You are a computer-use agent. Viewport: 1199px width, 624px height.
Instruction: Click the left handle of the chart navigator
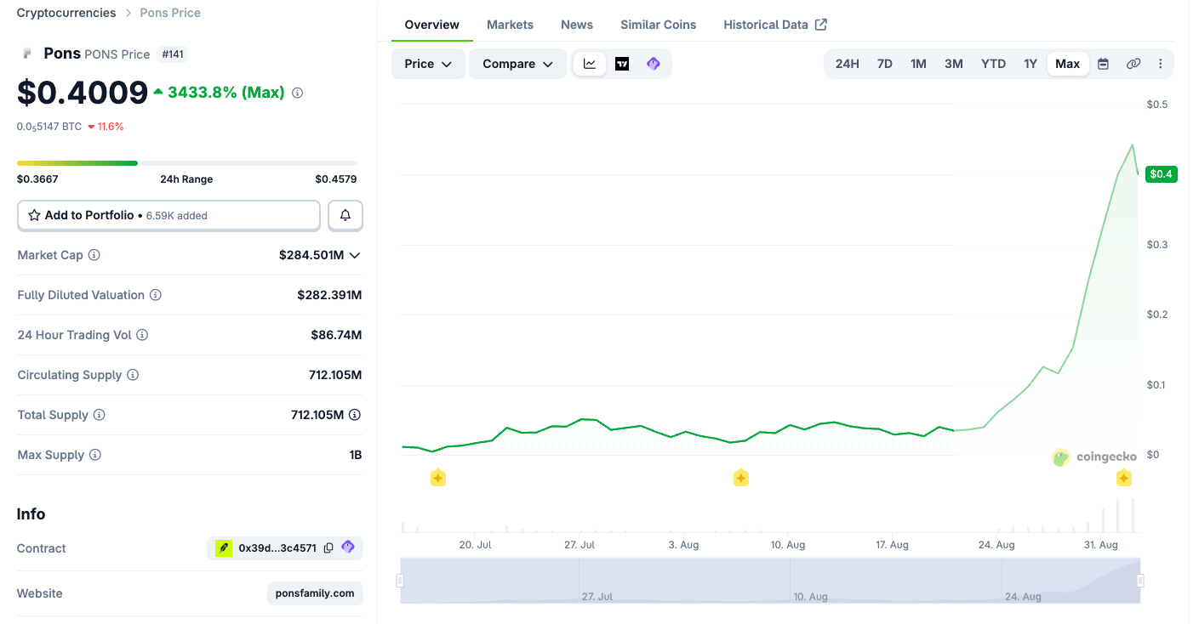[x=400, y=581]
